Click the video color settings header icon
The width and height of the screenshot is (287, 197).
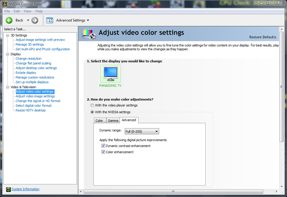[x=89, y=34]
